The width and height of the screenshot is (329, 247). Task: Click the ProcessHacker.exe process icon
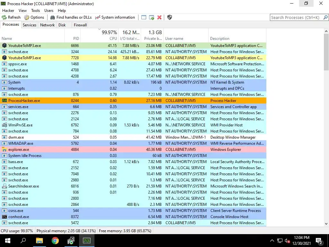coord(4,101)
